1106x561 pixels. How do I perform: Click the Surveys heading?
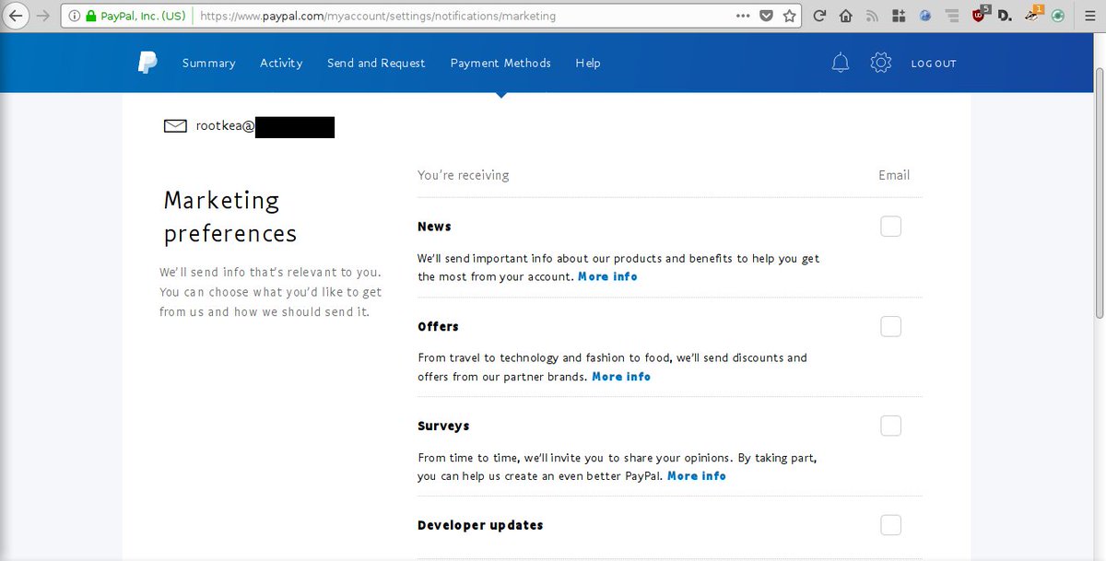click(443, 426)
